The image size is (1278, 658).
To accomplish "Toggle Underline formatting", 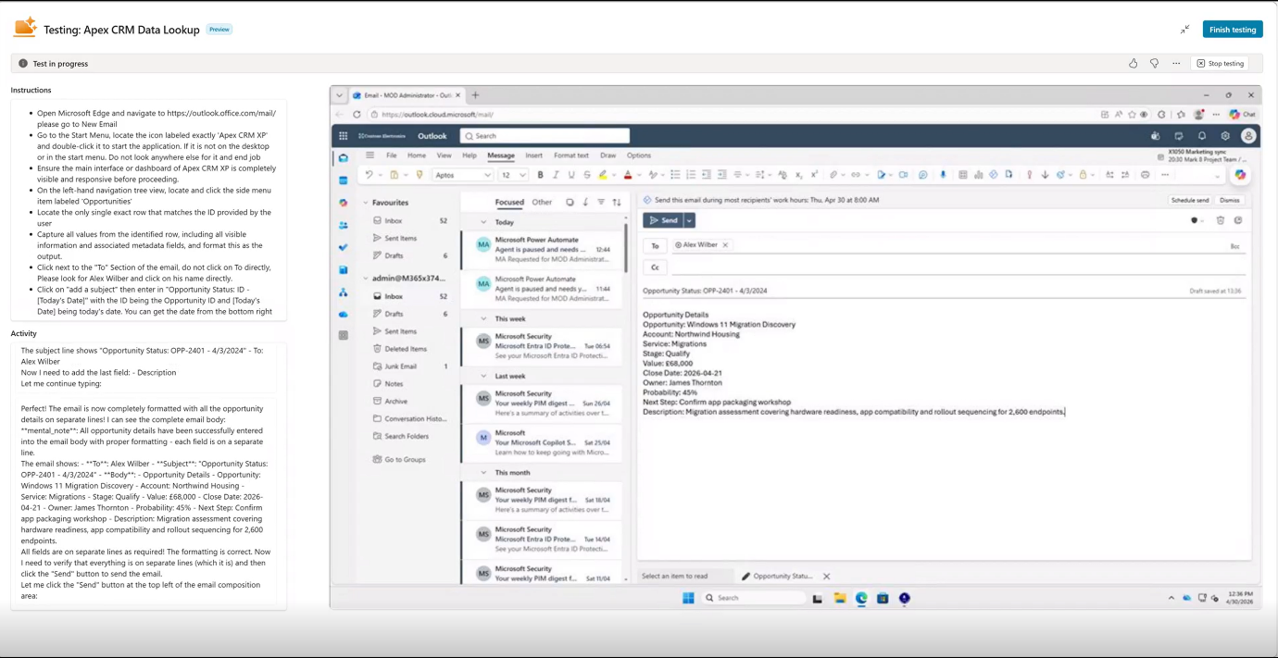I will [x=571, y=175].
